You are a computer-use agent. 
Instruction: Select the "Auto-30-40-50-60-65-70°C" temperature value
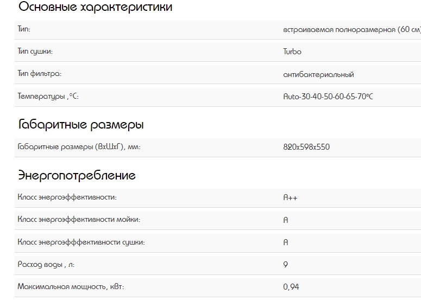328,97
